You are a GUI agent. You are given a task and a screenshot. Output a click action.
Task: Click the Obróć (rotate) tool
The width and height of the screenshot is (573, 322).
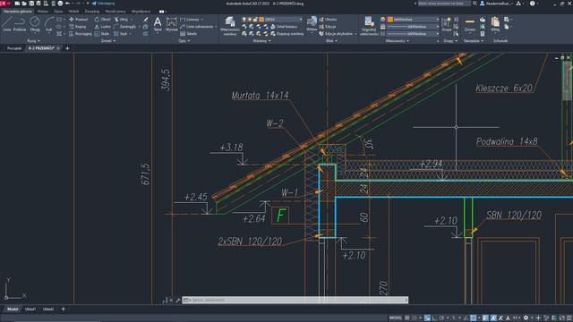point(103,20)
